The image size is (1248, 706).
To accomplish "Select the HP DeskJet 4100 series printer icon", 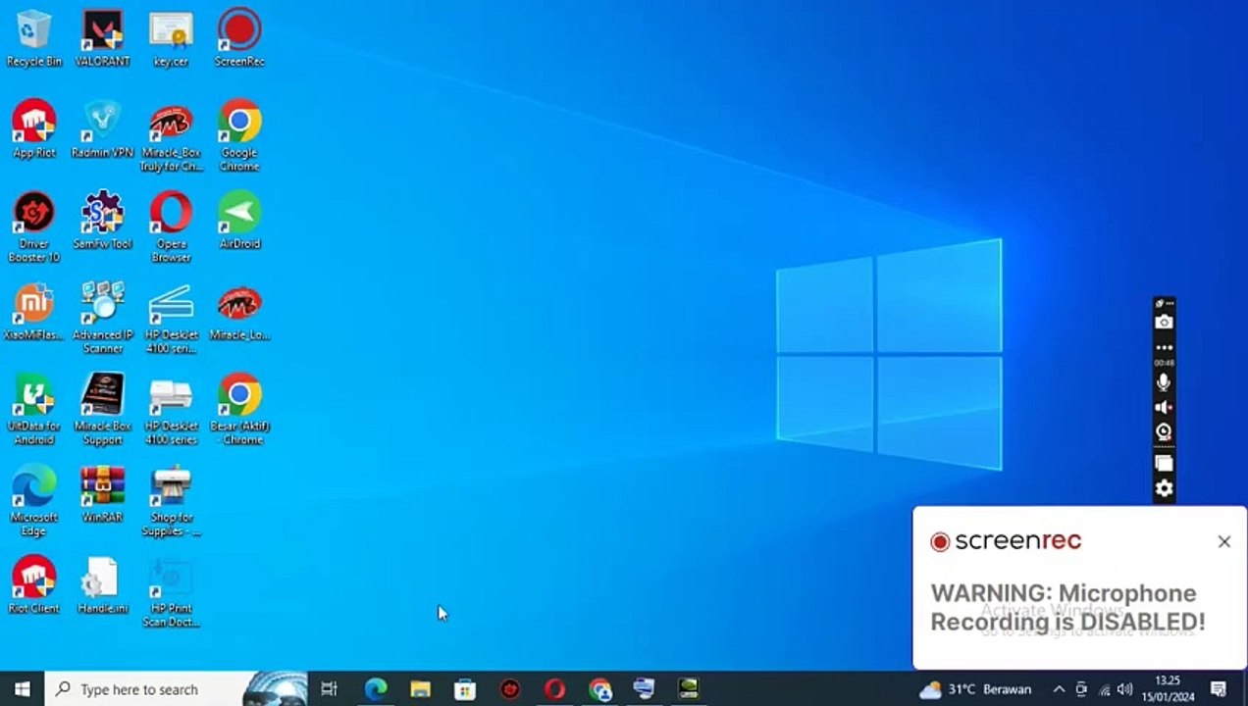I will tap(171, 410).
